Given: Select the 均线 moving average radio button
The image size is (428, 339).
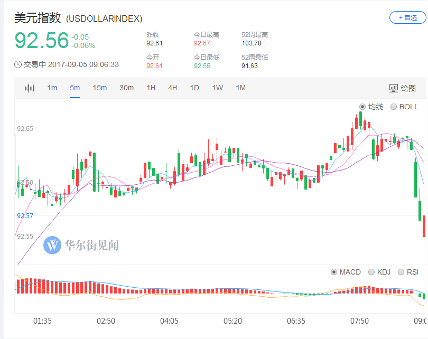Looking at the screenshot, I should [x=362, y=107].
